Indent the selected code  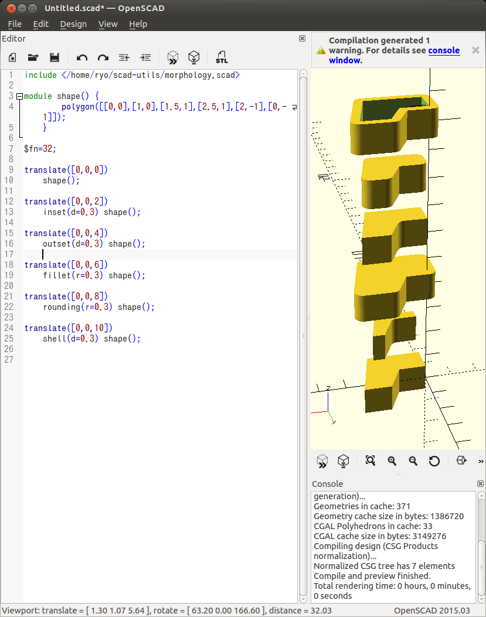tap(145, 57)
